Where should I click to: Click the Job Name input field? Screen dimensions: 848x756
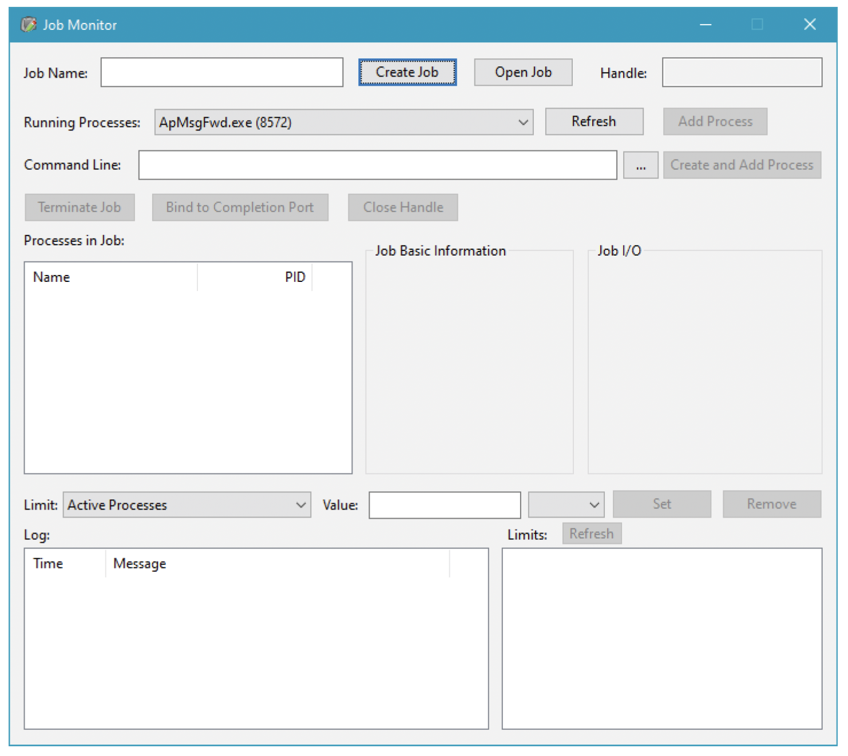pyautogui.click(x=222, y=72)
